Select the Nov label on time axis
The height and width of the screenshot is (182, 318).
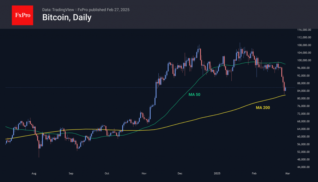point(144,173)
